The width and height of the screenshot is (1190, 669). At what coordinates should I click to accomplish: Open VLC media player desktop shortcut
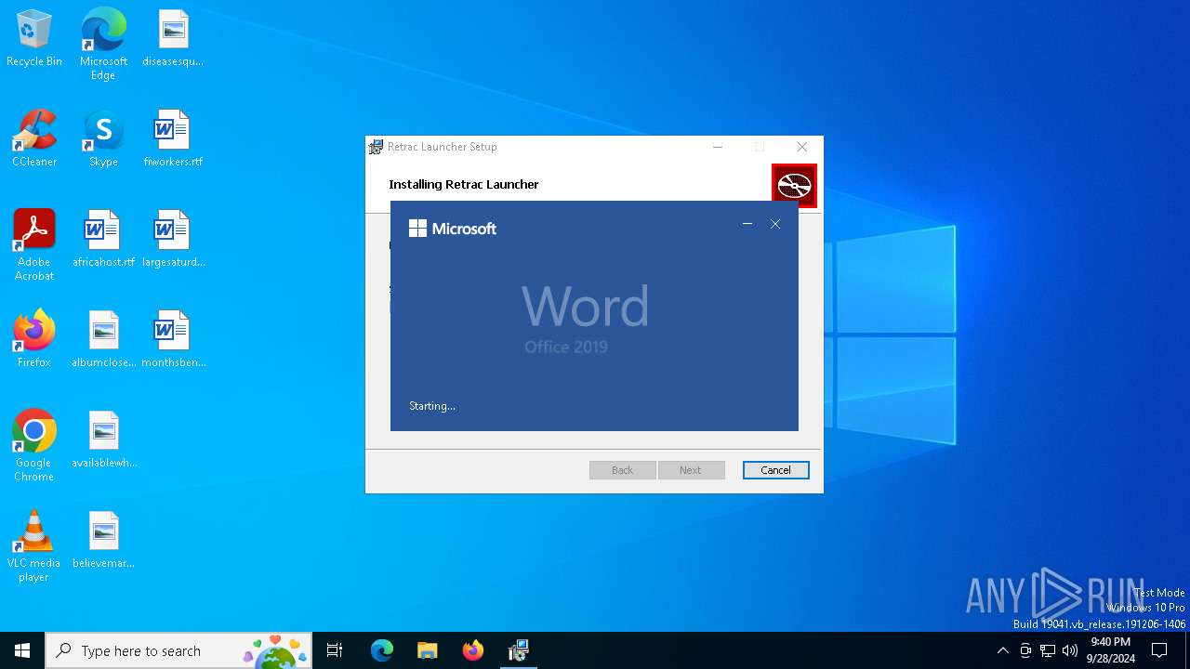pos(34,546)
